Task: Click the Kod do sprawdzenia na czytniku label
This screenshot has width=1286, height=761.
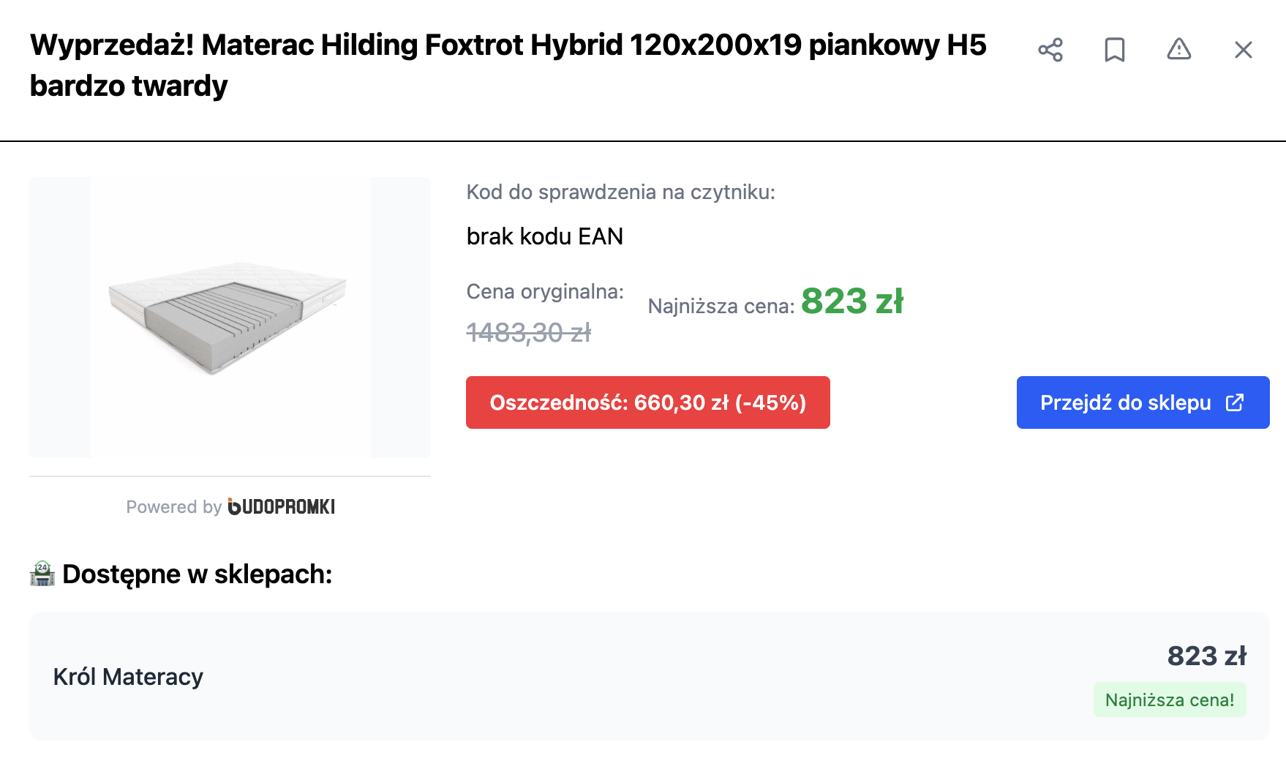Action: click(x=620, y=192)
